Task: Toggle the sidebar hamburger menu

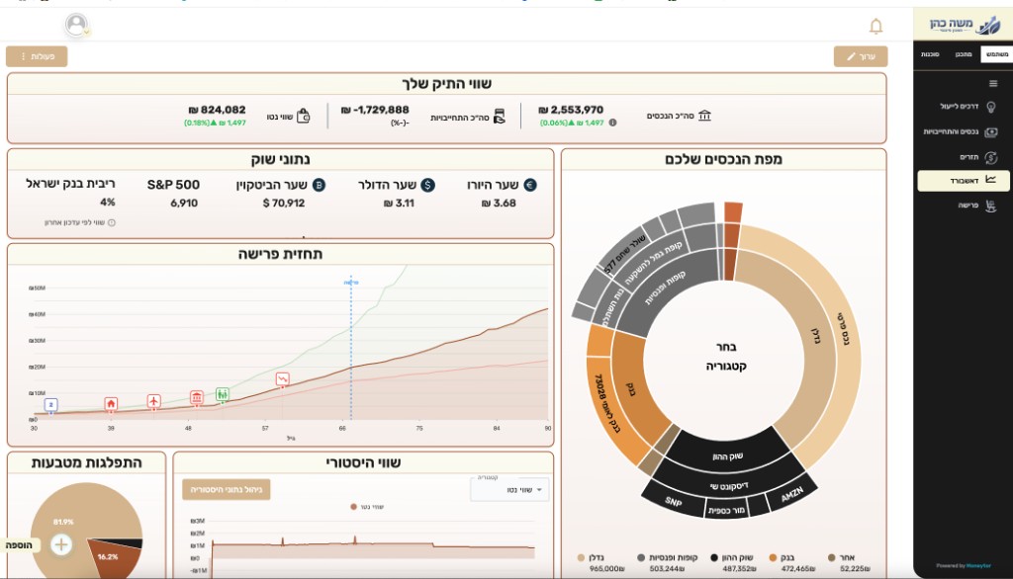Action: (993, 83)
